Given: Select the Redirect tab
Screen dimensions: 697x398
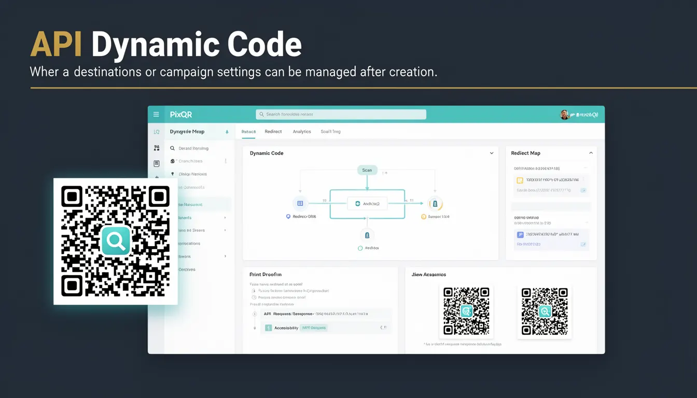Looking at the screenshot, I should pyautogui.click(x=273, y=132).
